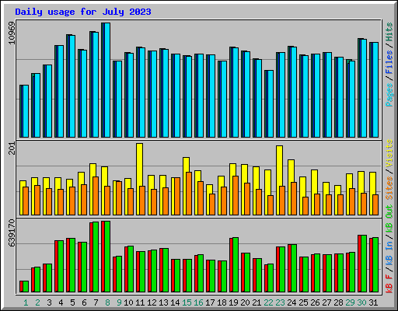Click day label 25 on x-axis

pos(303,302)
